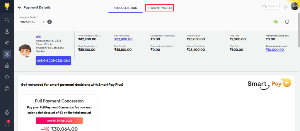
Task: Open the graduation cap sidebar icon
Action: click(7, 88)
